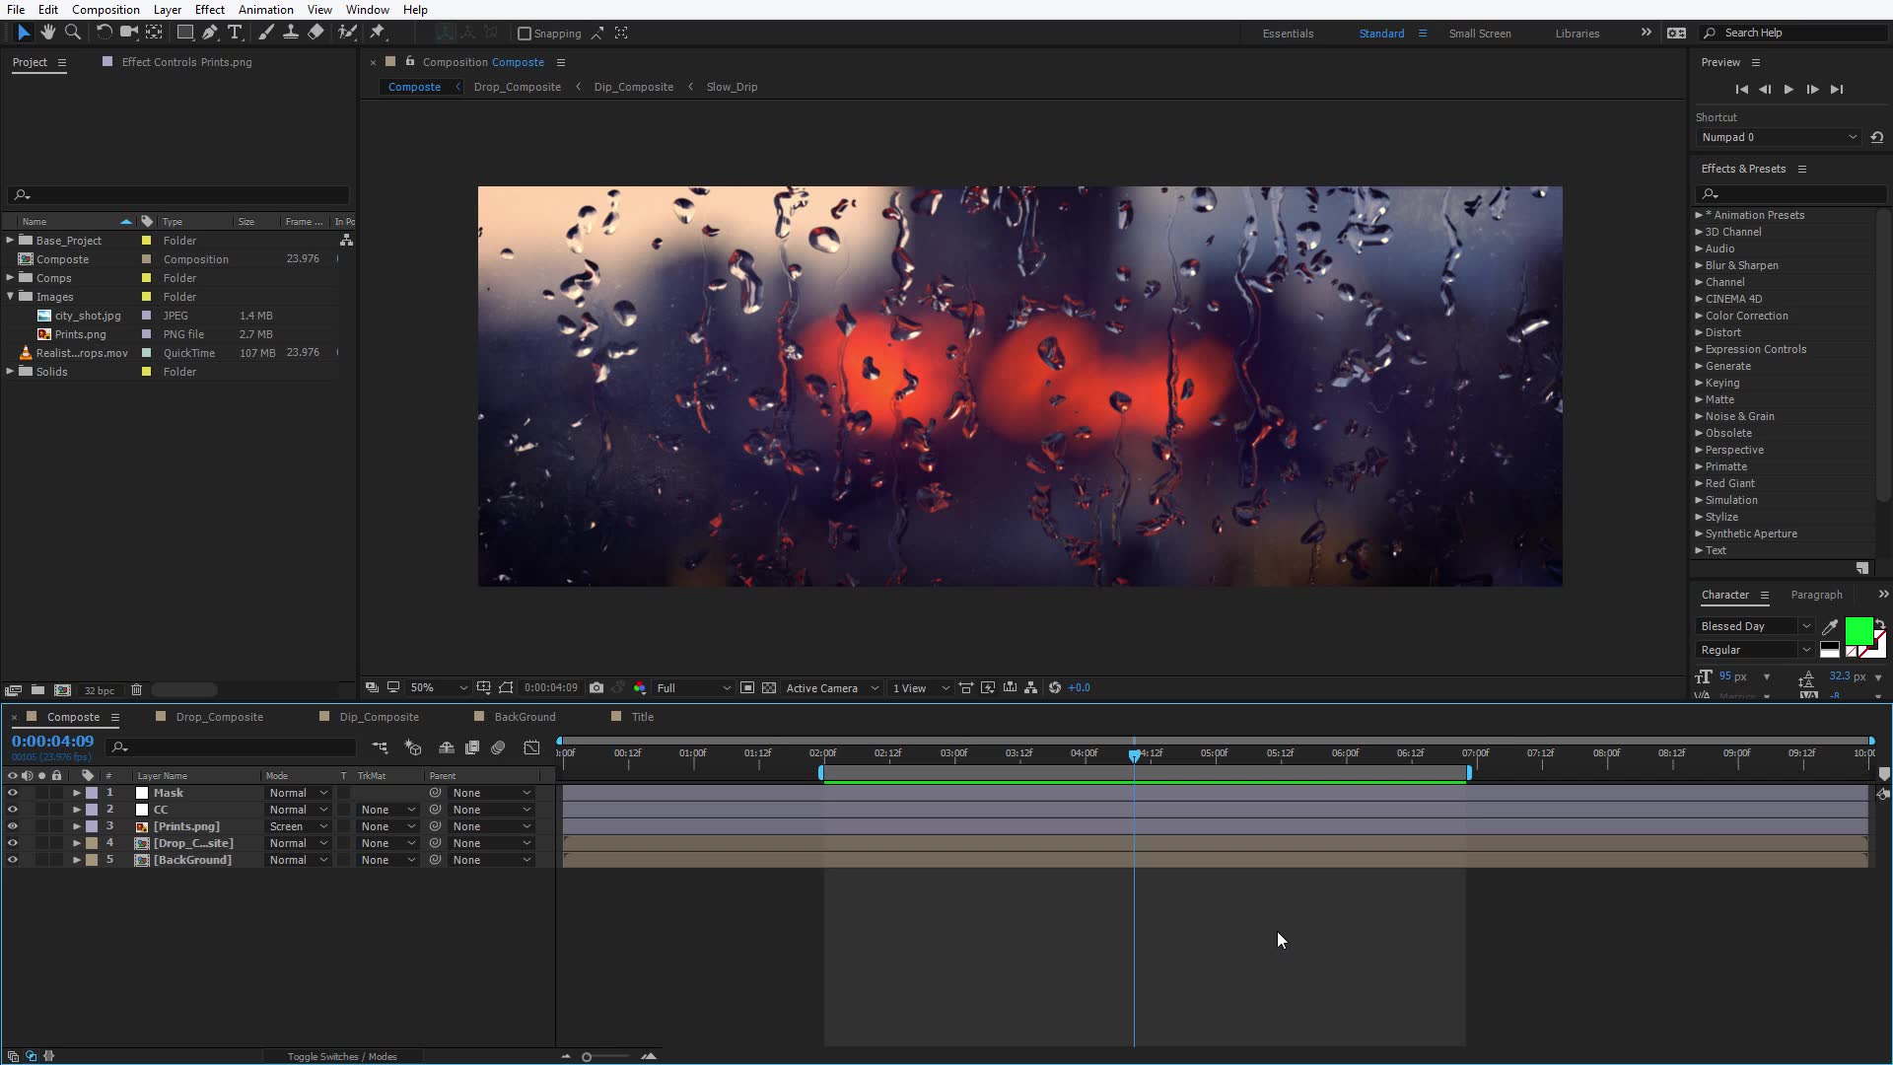
Task: Click the Play button in Preview panel
Action: (1788, 89)
